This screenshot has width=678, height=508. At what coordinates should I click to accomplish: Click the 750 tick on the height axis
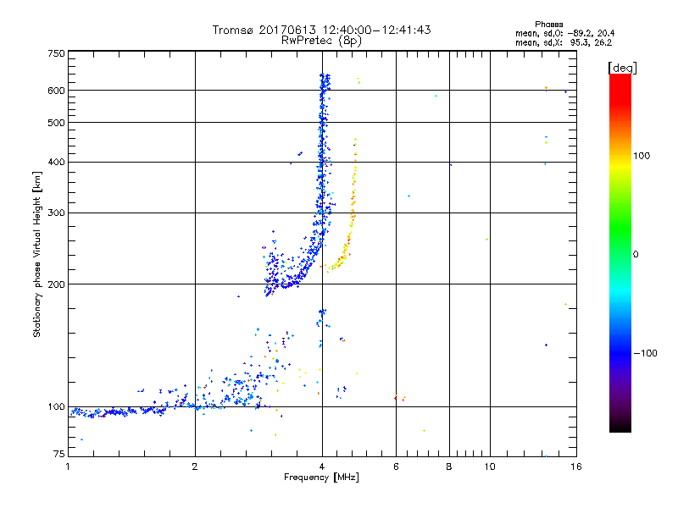pyautogui.click(x=56, y=52)
